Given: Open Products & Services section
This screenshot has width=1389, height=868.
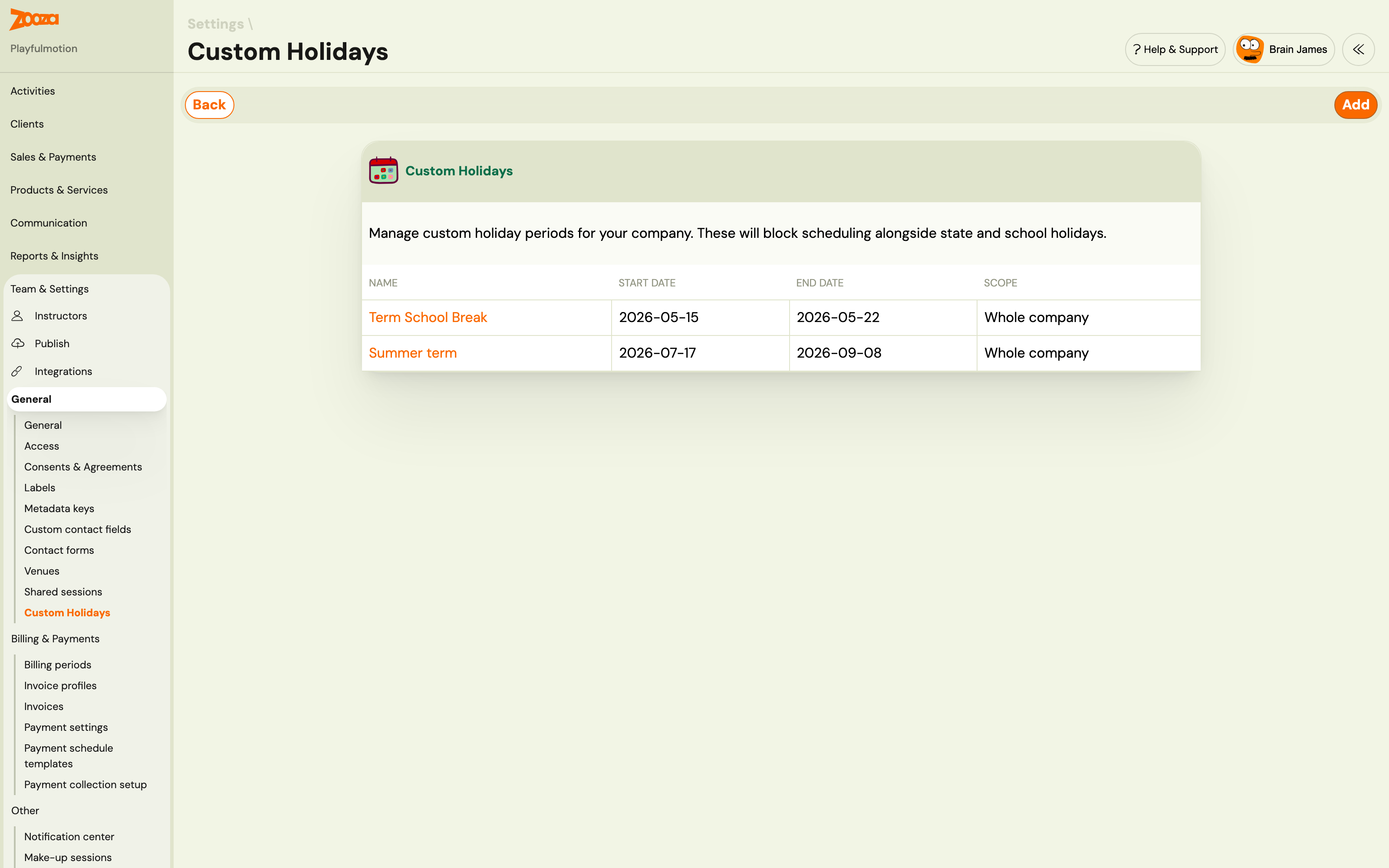Looking at the screenshot, I should (x=59, y=190).
